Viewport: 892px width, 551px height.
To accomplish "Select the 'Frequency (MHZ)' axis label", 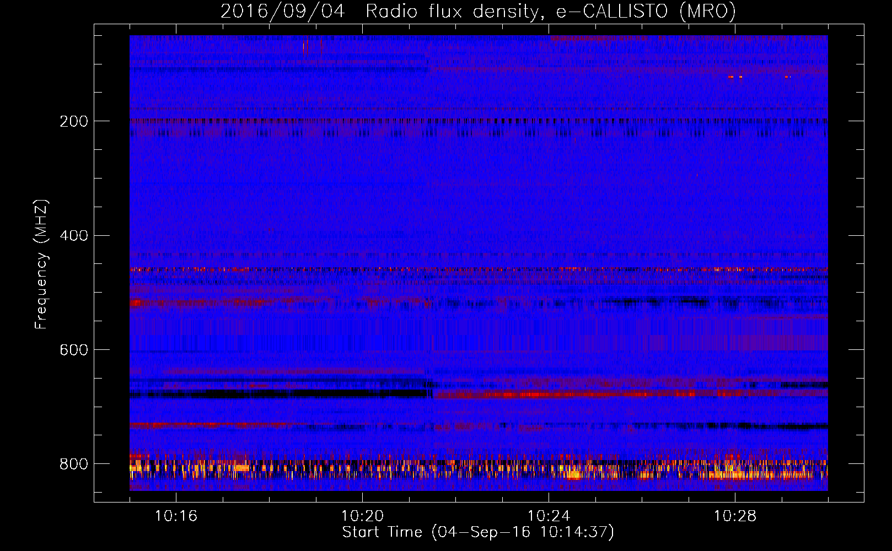I will coord(41,264).
